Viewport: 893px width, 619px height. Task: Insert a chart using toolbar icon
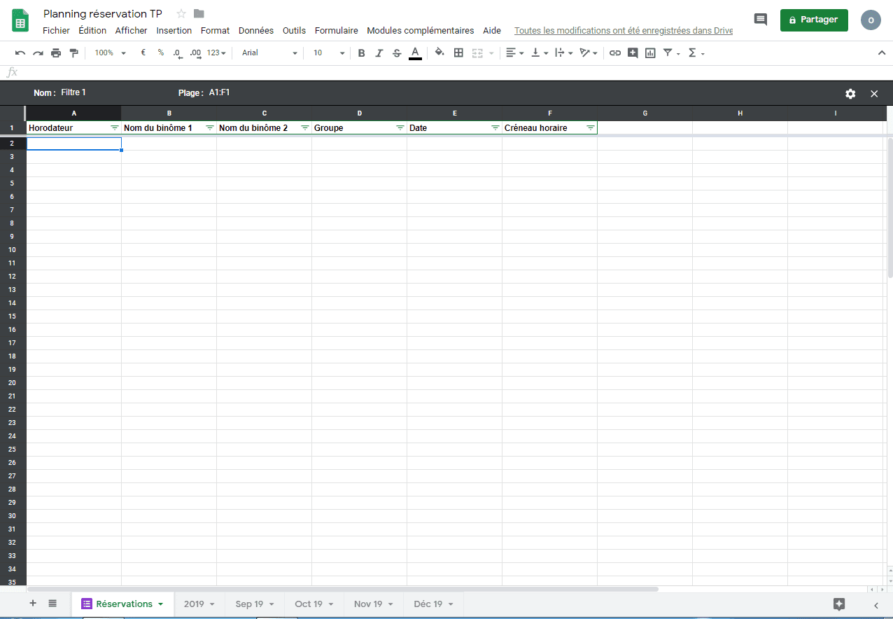(650, 53)
